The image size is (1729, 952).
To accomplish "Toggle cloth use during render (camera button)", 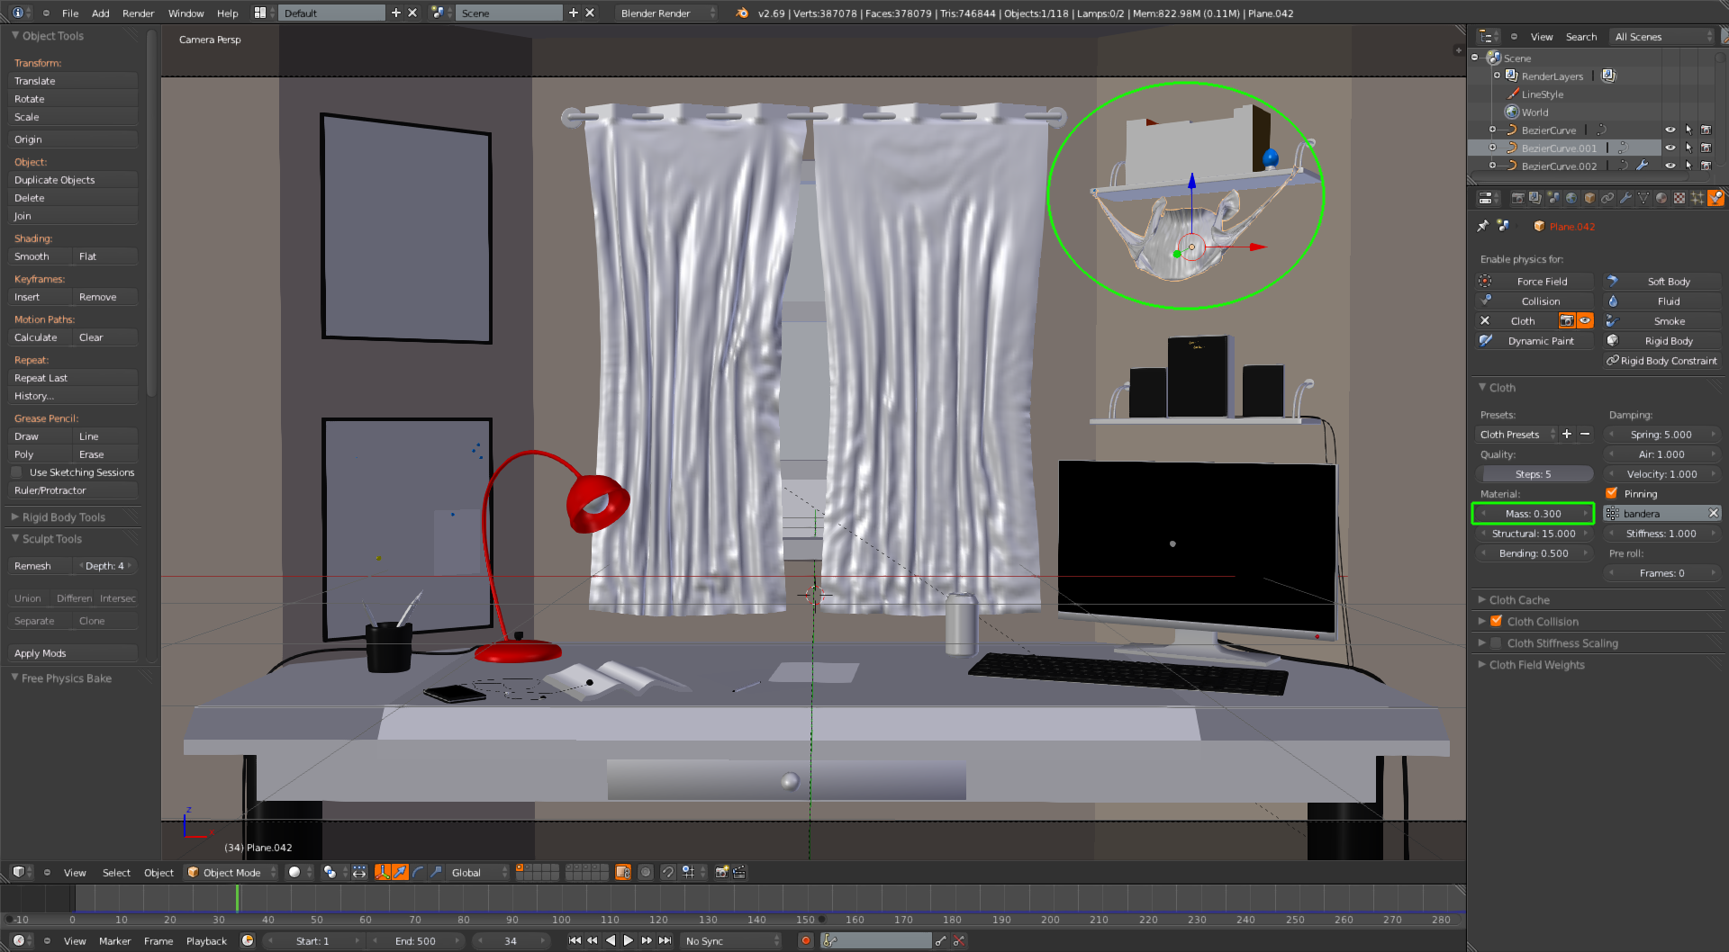I will [1567, 321].
